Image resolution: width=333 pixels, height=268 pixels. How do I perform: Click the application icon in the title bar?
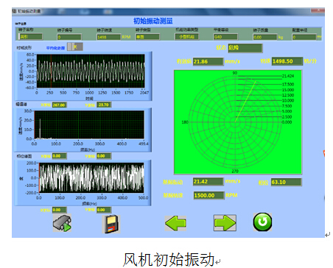point(14,11)
